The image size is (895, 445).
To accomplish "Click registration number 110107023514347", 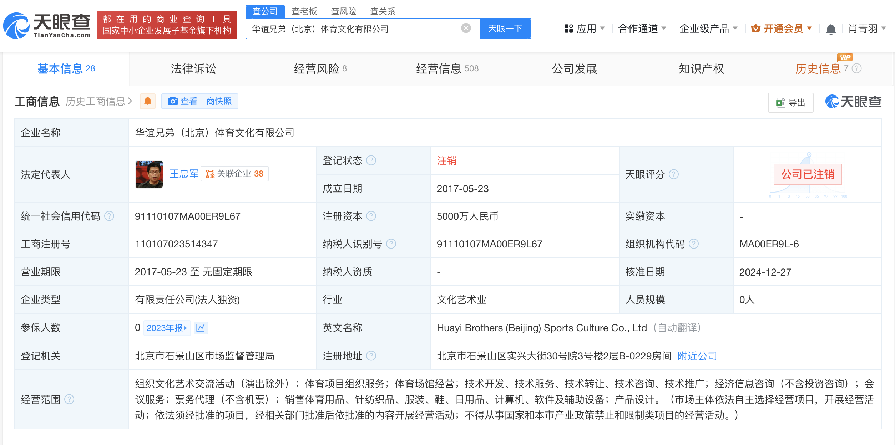I will tap(176, 244).
